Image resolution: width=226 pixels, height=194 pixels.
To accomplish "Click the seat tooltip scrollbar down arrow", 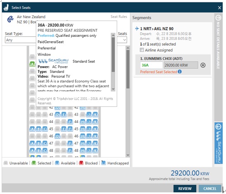I will point(113,89).
